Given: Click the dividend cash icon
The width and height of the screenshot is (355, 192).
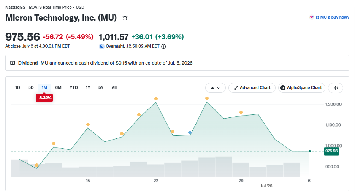Looking at the screenshot, I should pos(13,63).
